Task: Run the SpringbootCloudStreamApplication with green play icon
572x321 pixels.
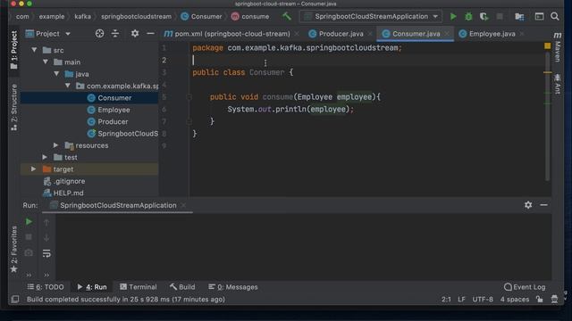Action: pos(453,16)
